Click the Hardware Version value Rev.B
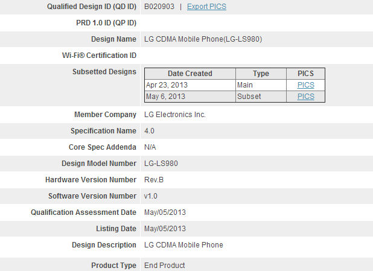Viewport: 373px width, 271px height. pos(155,180)
